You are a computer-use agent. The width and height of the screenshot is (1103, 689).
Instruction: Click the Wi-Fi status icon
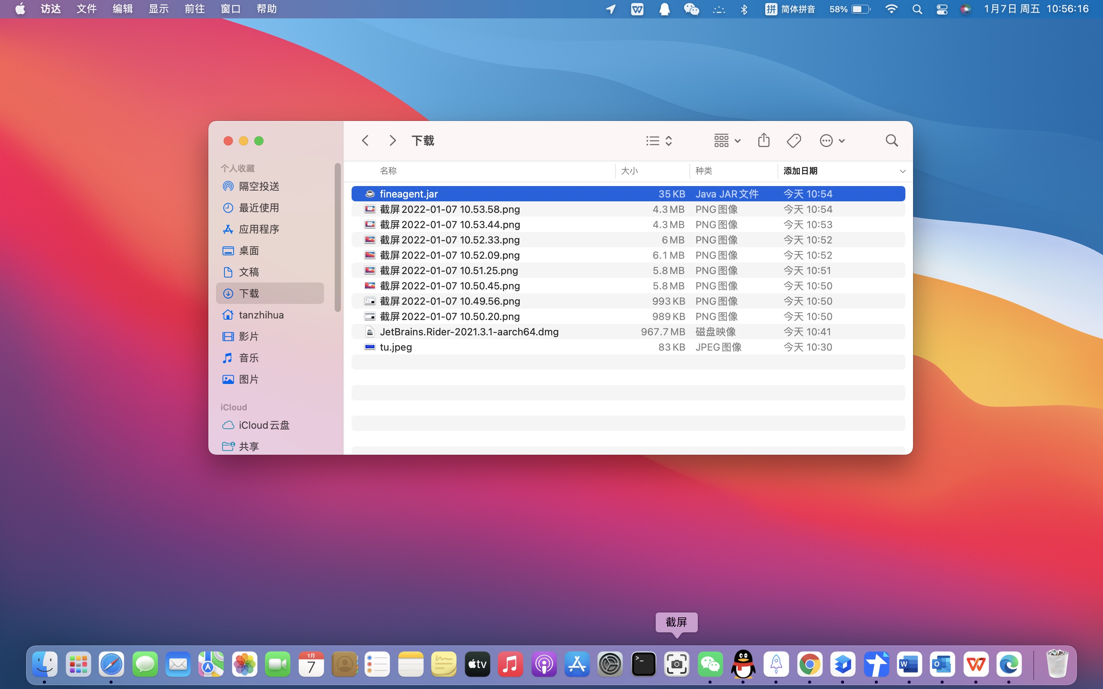890,9
